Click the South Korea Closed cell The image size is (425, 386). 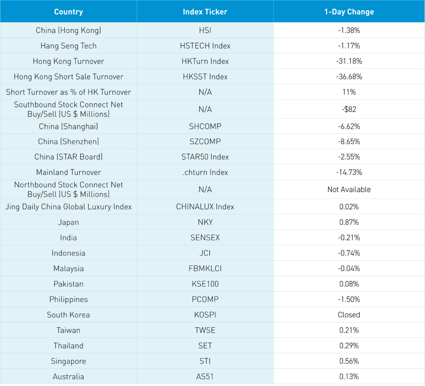[349, 315]
